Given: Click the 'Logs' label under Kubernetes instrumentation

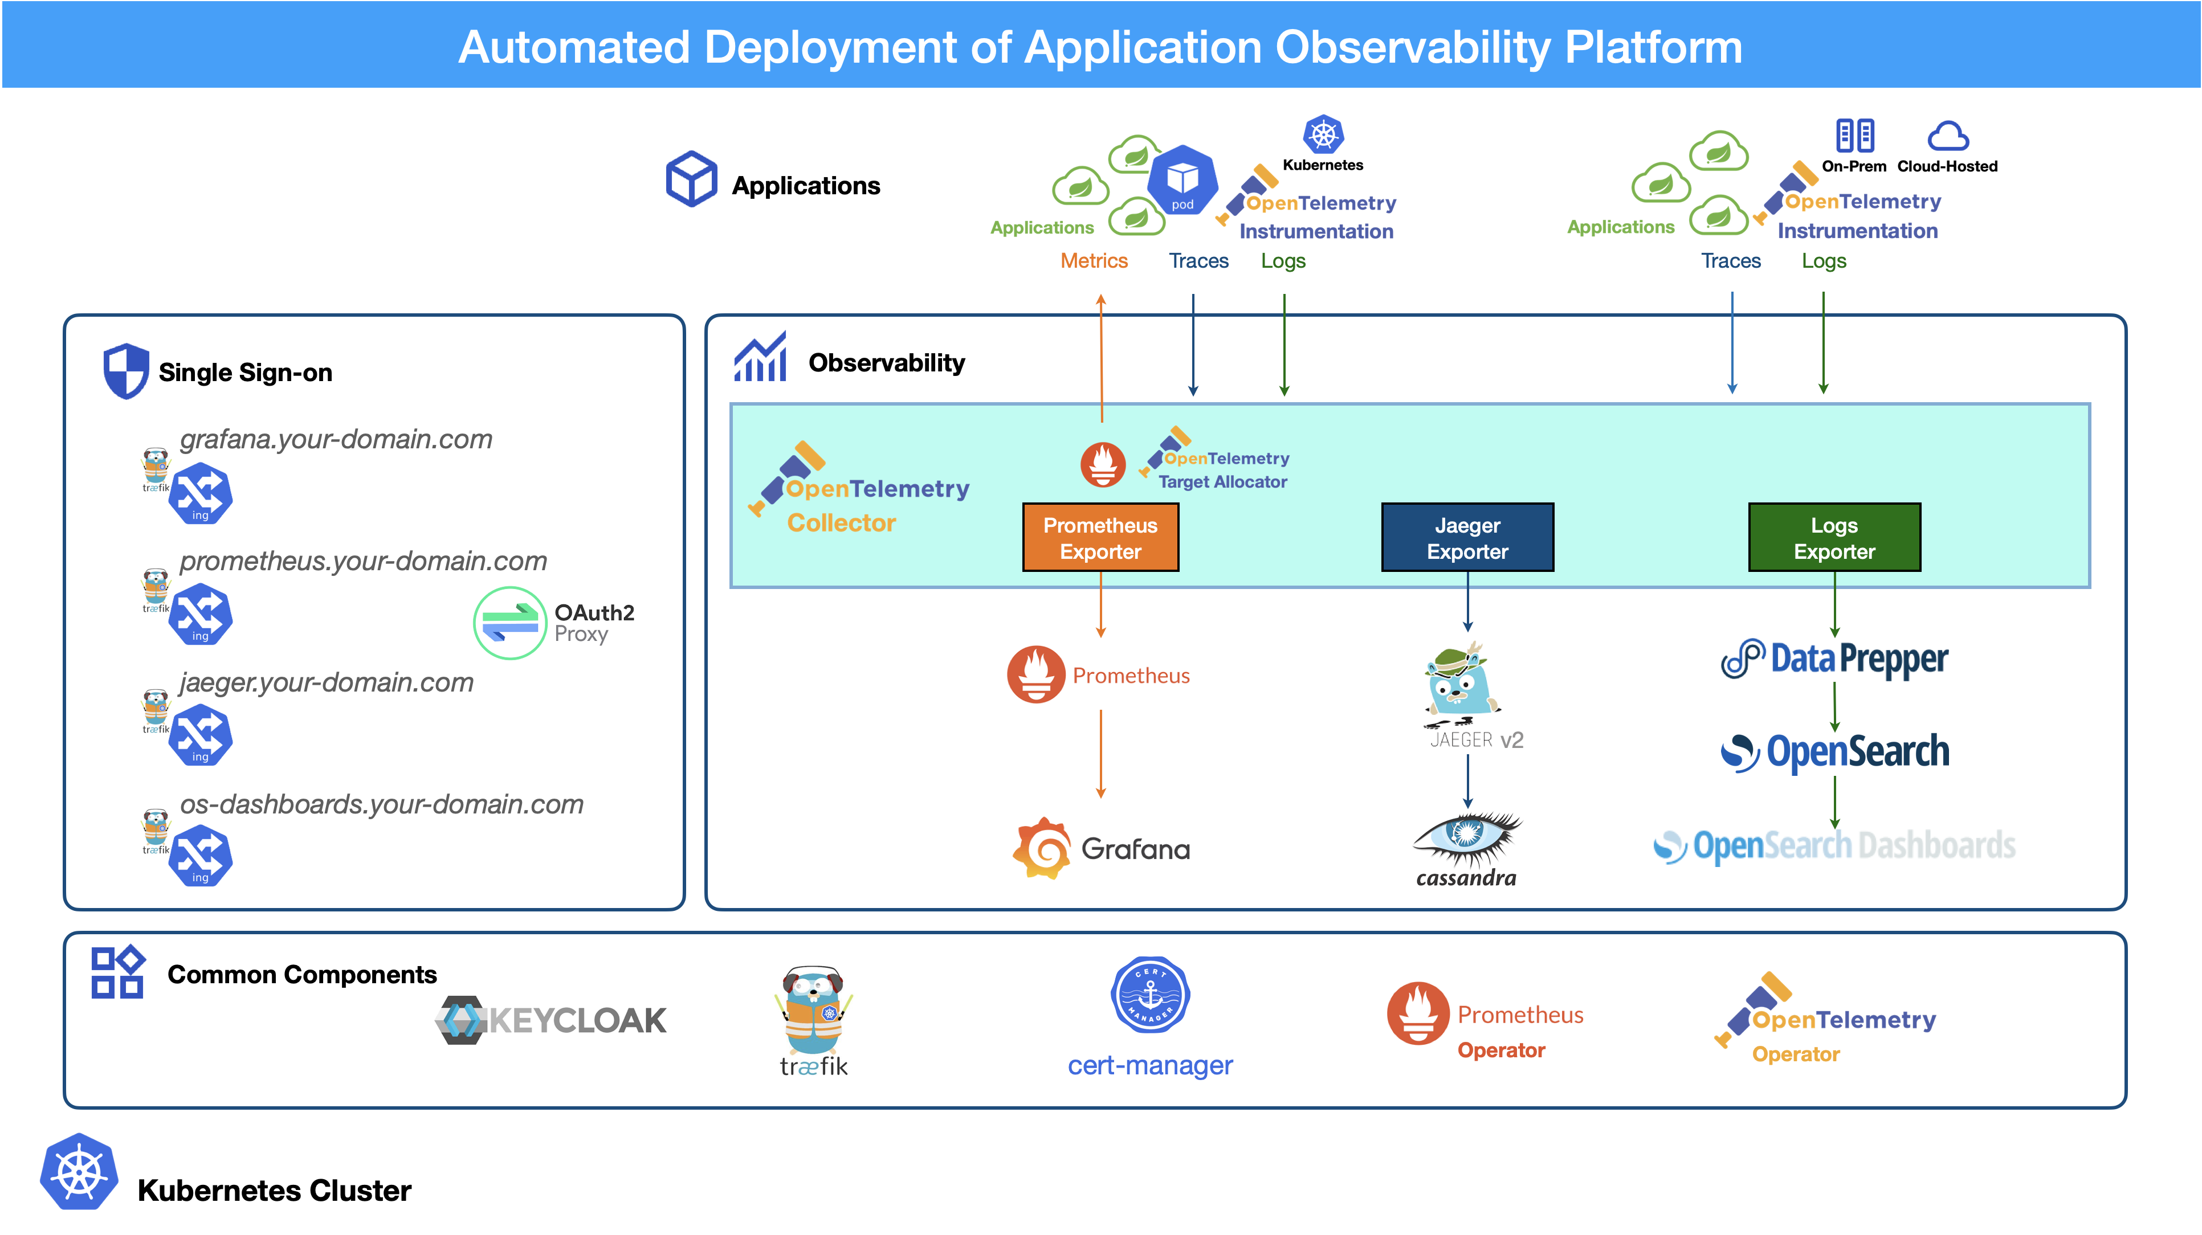Looking at the screenshot, I should [1283, 261].
